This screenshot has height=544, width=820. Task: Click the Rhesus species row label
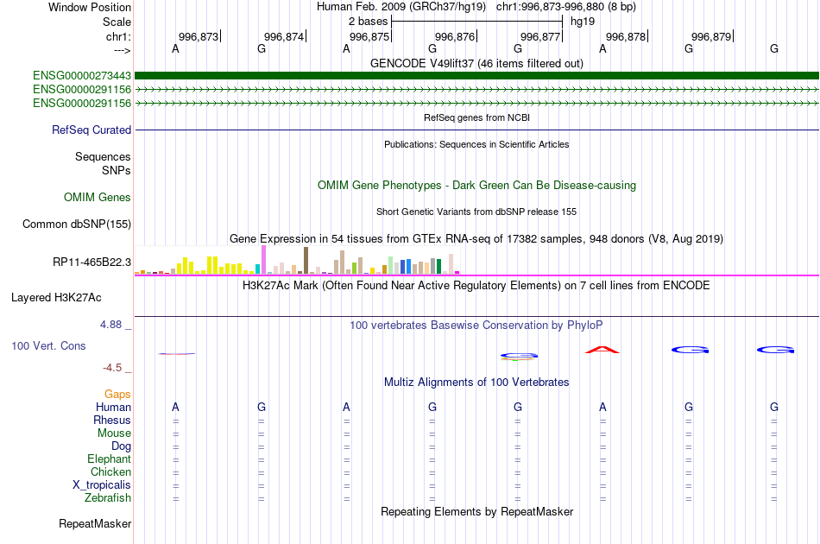[x=112, y=420]
